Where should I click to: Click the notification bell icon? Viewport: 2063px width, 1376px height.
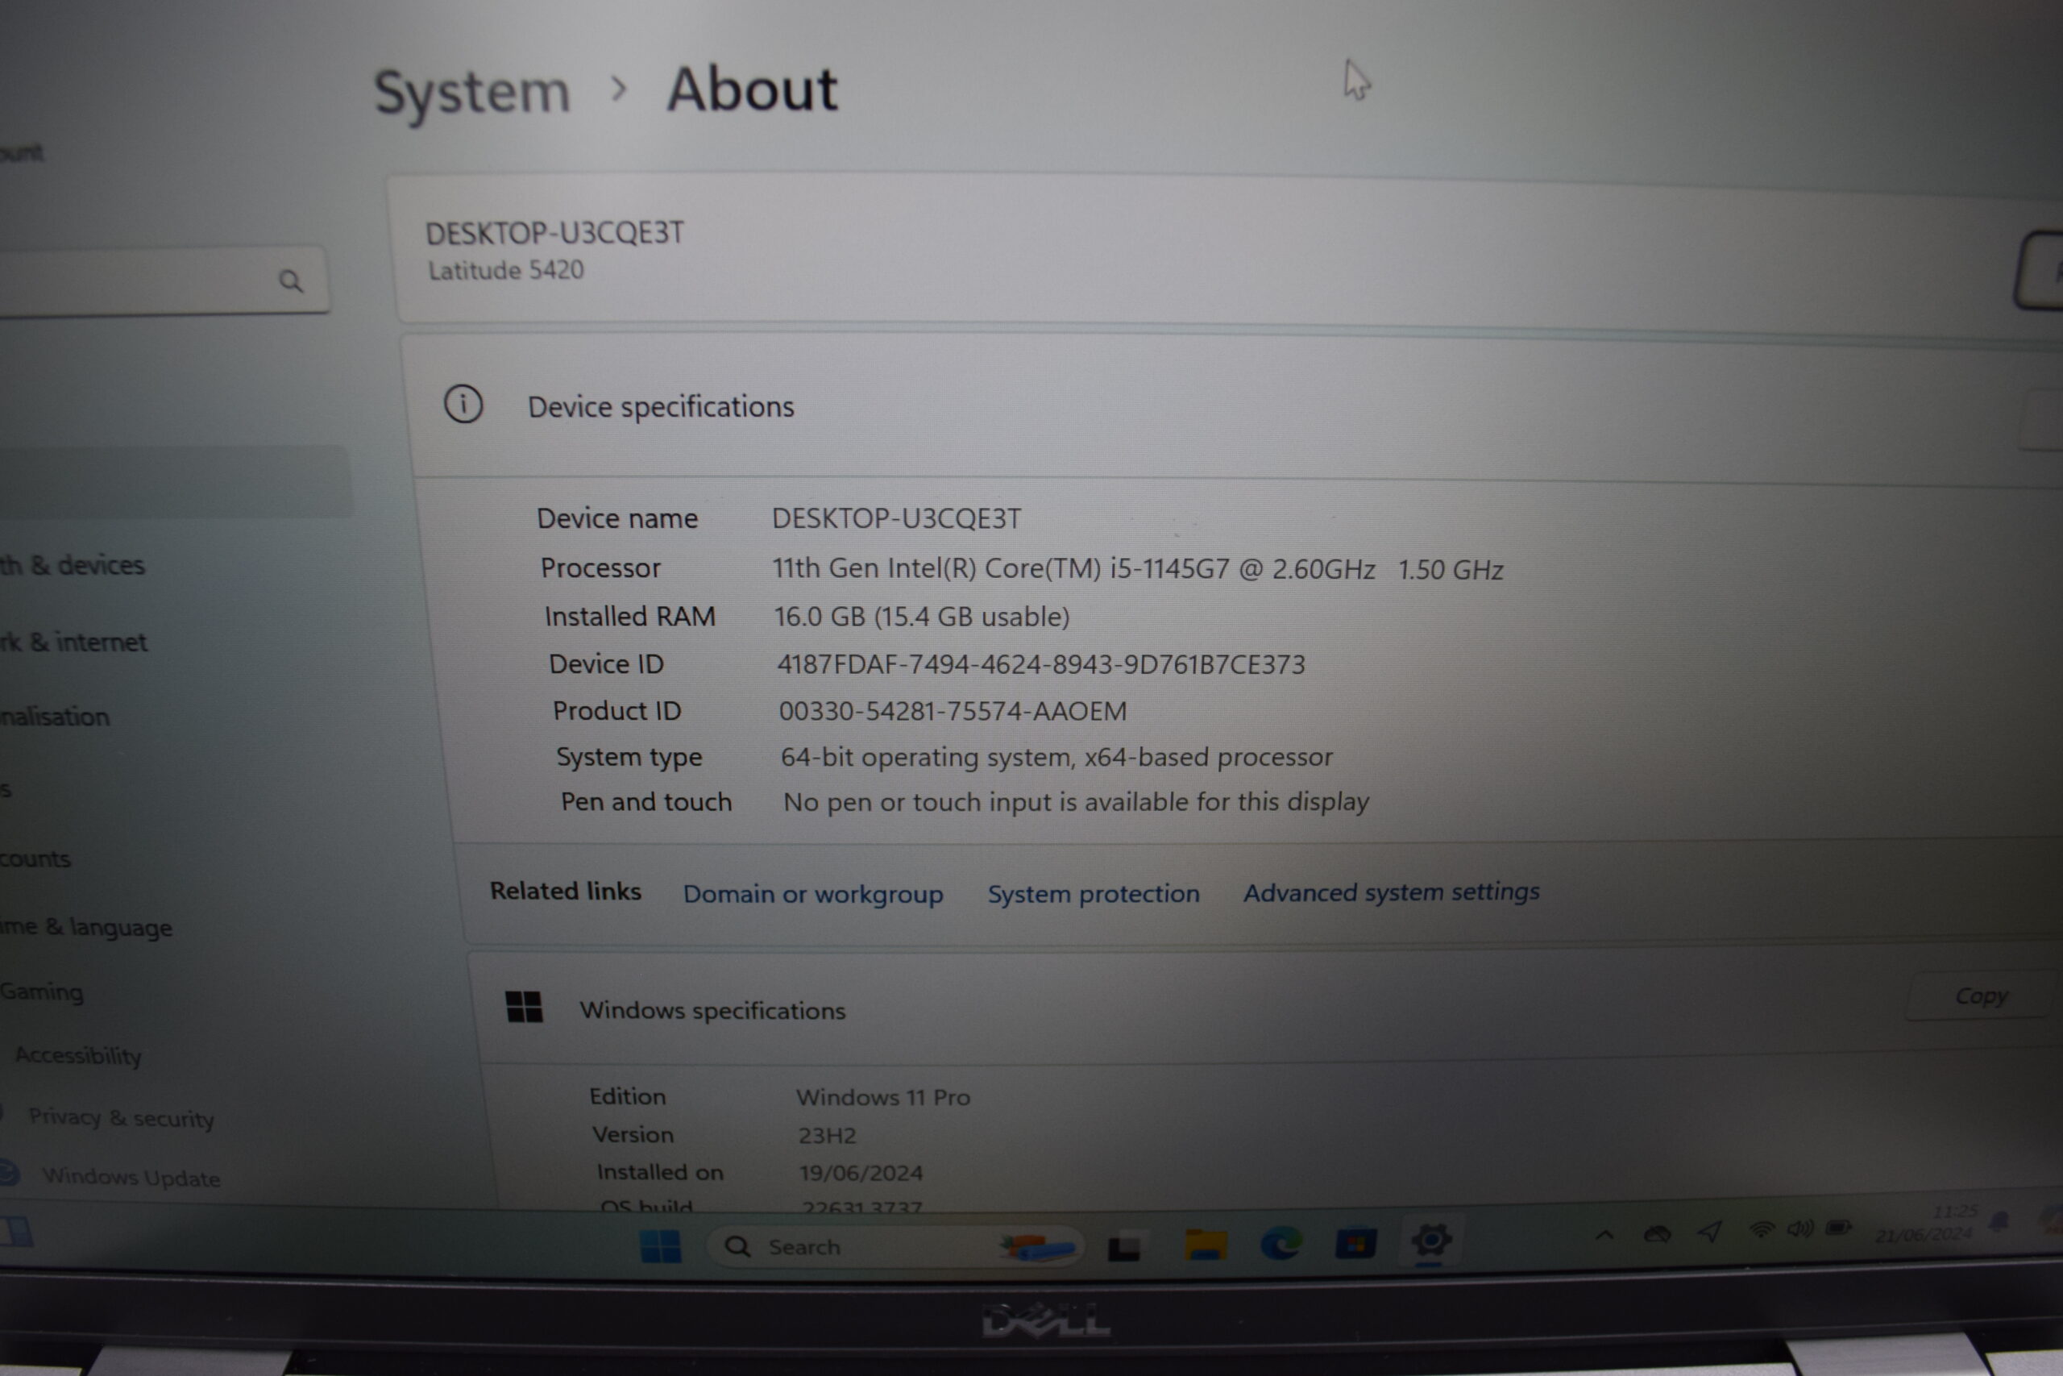(x=2001, y=1220)
